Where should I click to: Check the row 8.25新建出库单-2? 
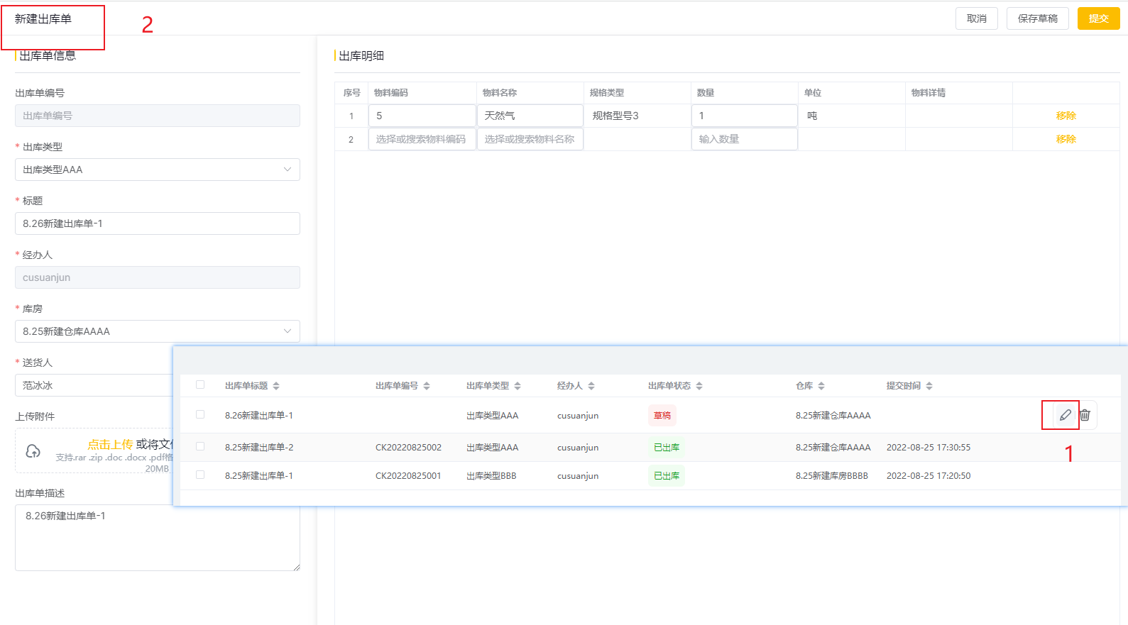pos(200,446)
